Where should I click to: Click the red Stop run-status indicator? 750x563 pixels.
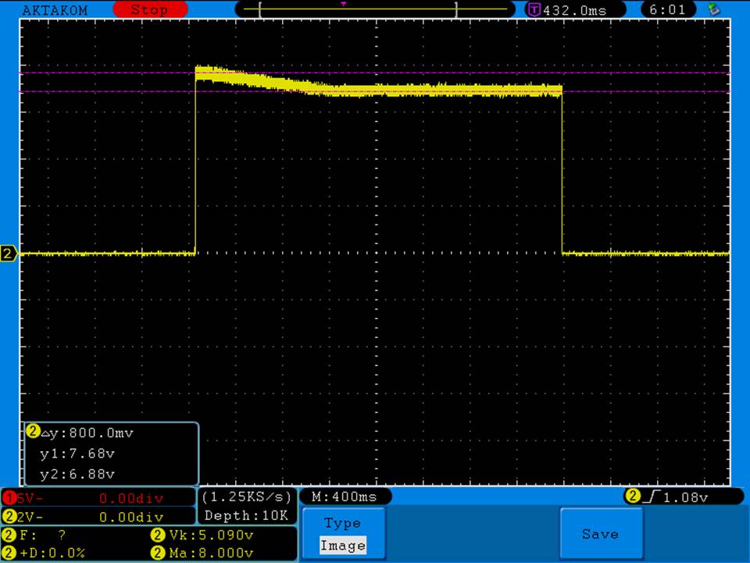click(x=150, y=10)
